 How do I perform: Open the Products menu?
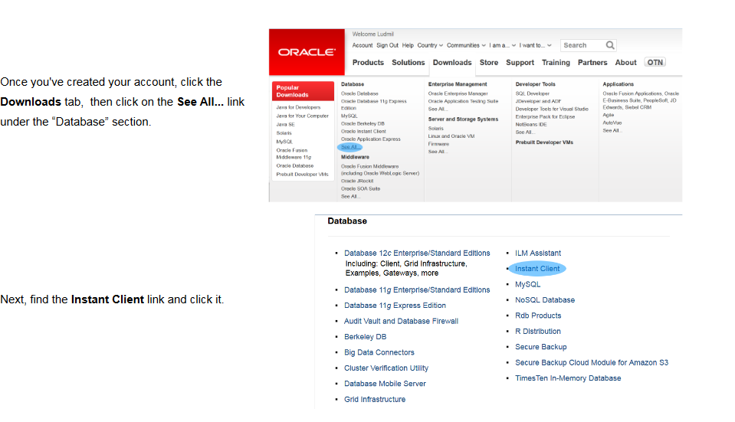(368, 63)
